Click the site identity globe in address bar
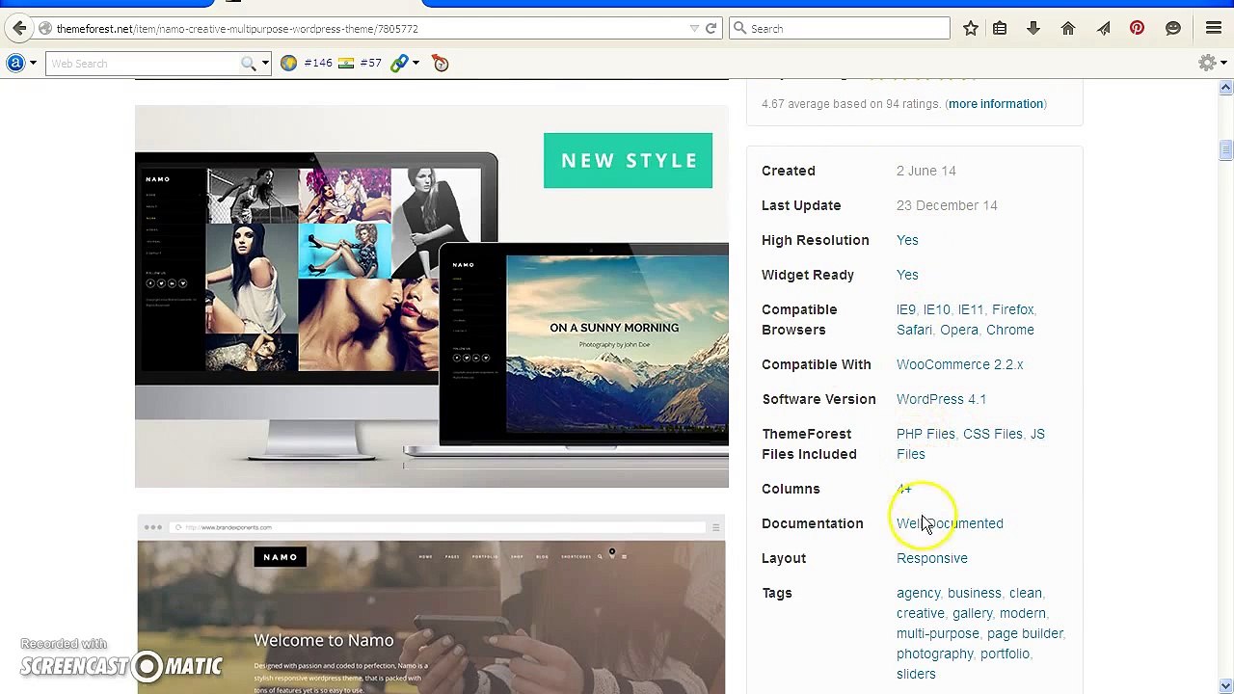Viewport: 1234px width, 694px height. click(45, 28)
